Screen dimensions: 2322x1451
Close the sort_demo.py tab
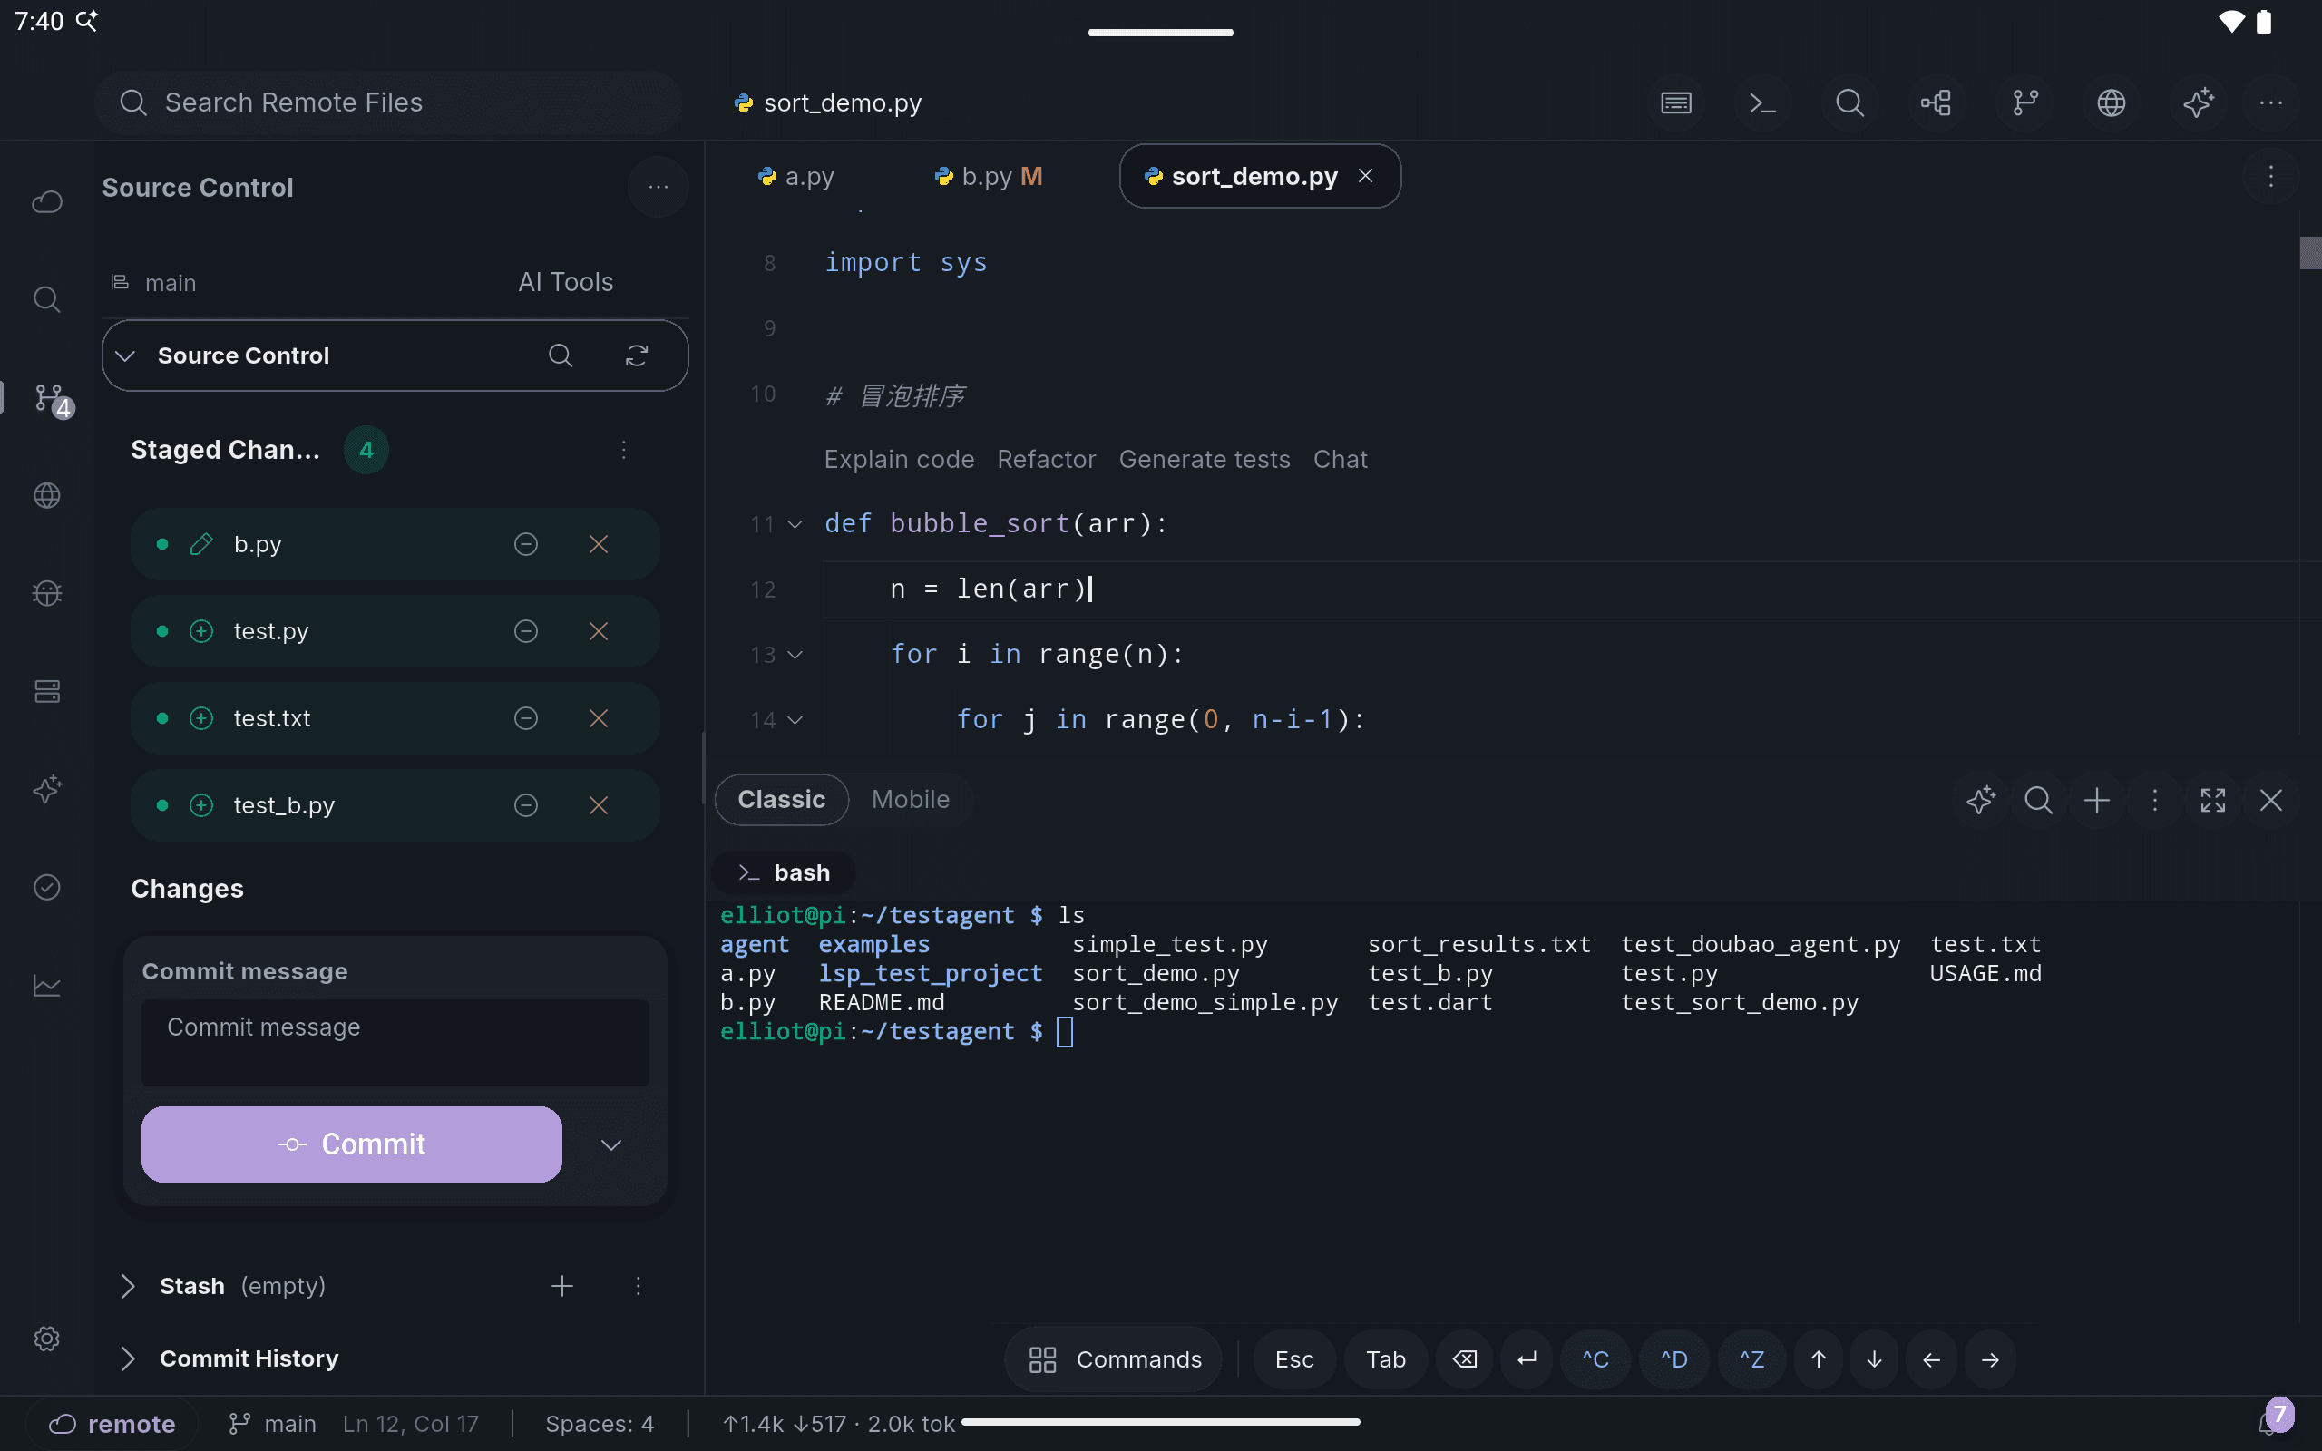tap(1365, 176)
